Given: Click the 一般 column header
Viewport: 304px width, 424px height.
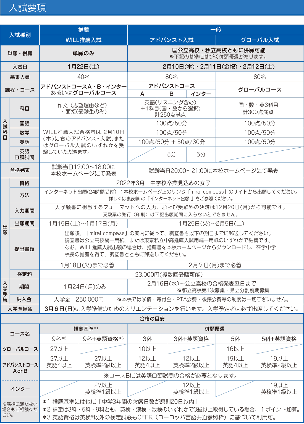Looking at the screenshot, I should click(x=216, y=30).
